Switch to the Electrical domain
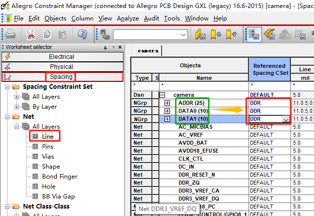The width and height of the screenshot is (314, 216). point(62,57)
